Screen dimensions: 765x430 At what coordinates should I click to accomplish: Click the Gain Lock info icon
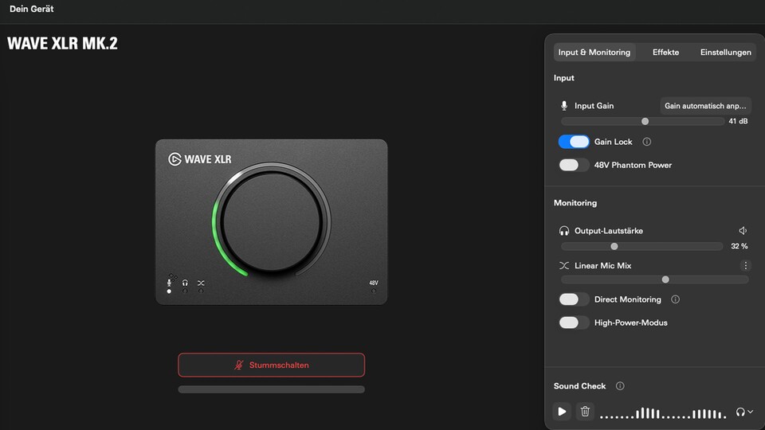tap(647, 142)
